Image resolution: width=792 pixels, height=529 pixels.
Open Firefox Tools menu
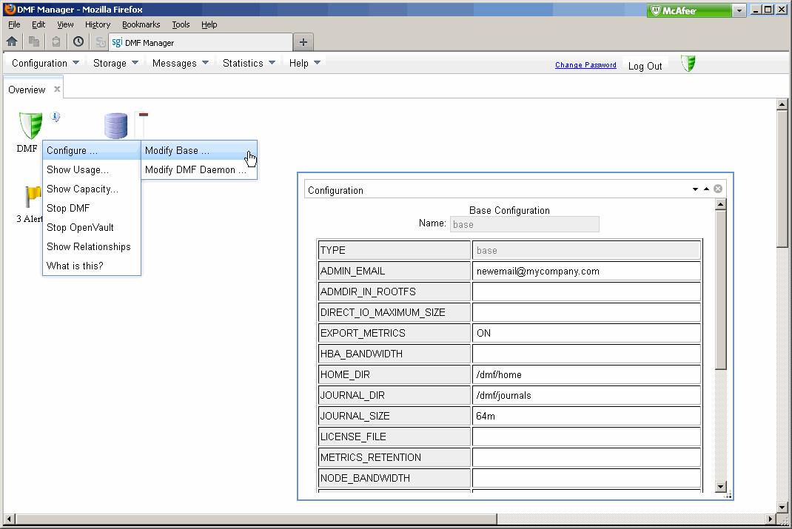click(181, 24)
